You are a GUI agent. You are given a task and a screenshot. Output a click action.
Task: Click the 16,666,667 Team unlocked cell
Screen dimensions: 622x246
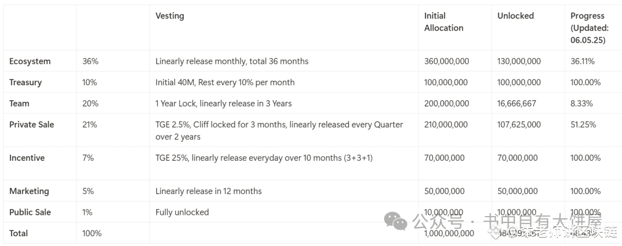(x=517, y=104)
